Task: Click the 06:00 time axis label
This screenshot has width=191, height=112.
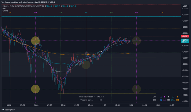Action: (36, 105)
